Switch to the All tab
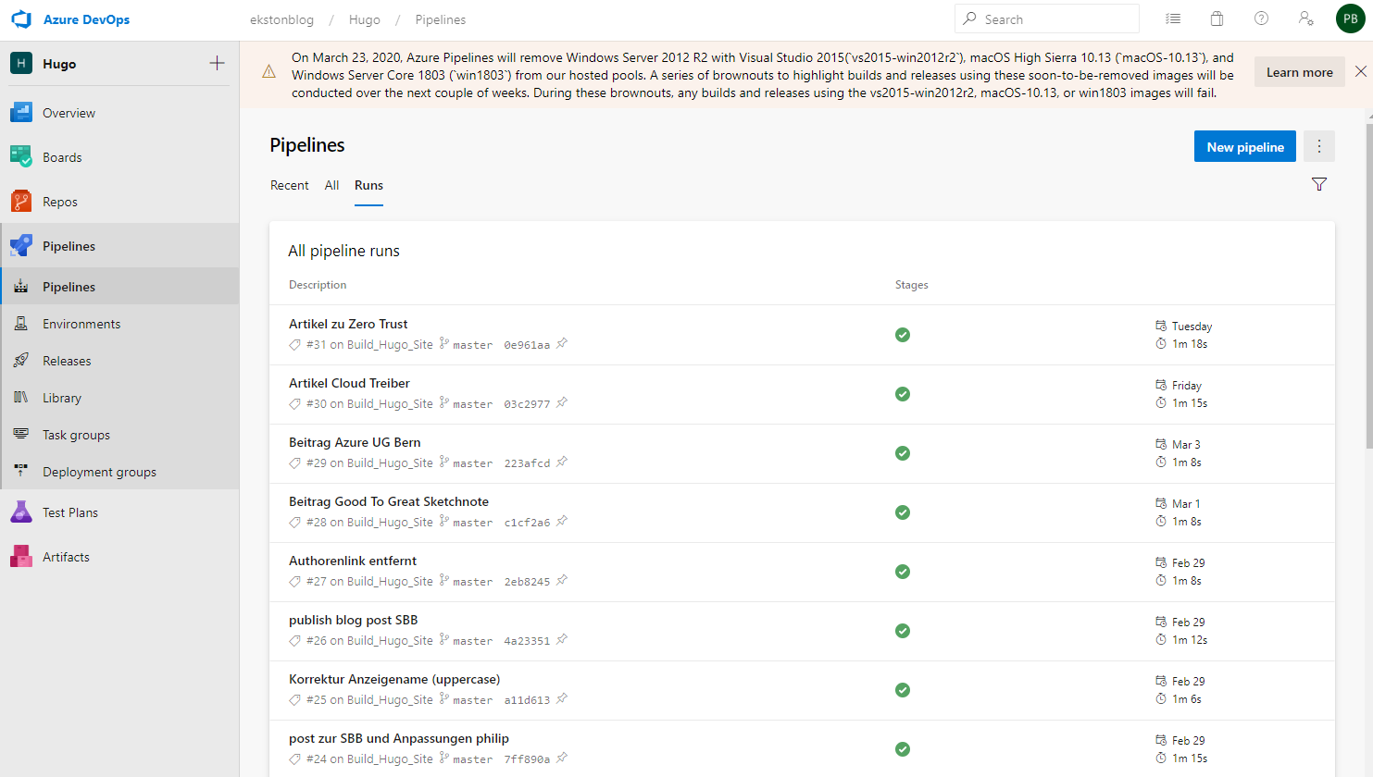This screenshot has width=1373, height=777. [x=332, y=185]
